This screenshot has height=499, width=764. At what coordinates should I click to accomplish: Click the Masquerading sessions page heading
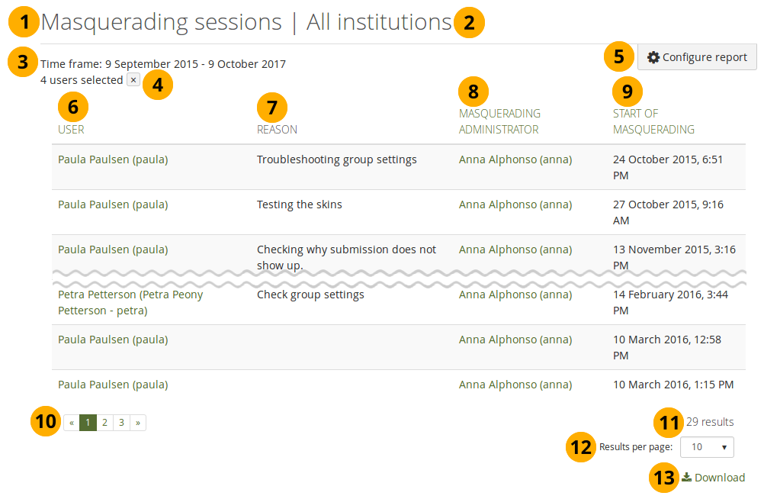click(162, 22)
